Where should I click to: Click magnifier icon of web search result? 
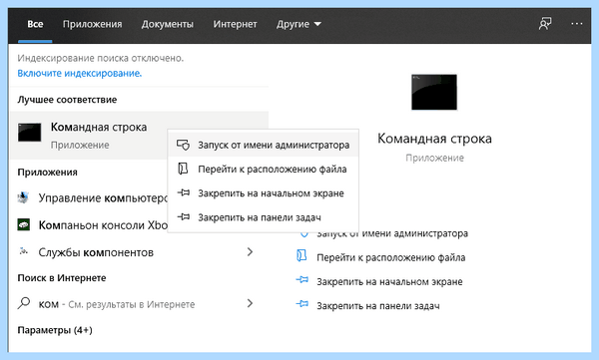click(24, 303)
